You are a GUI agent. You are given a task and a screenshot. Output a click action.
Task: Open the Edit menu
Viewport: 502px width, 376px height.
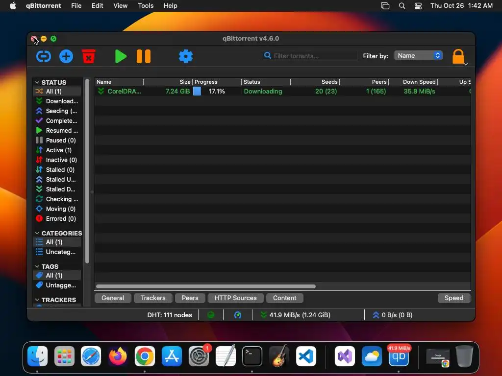pos(98,6)
